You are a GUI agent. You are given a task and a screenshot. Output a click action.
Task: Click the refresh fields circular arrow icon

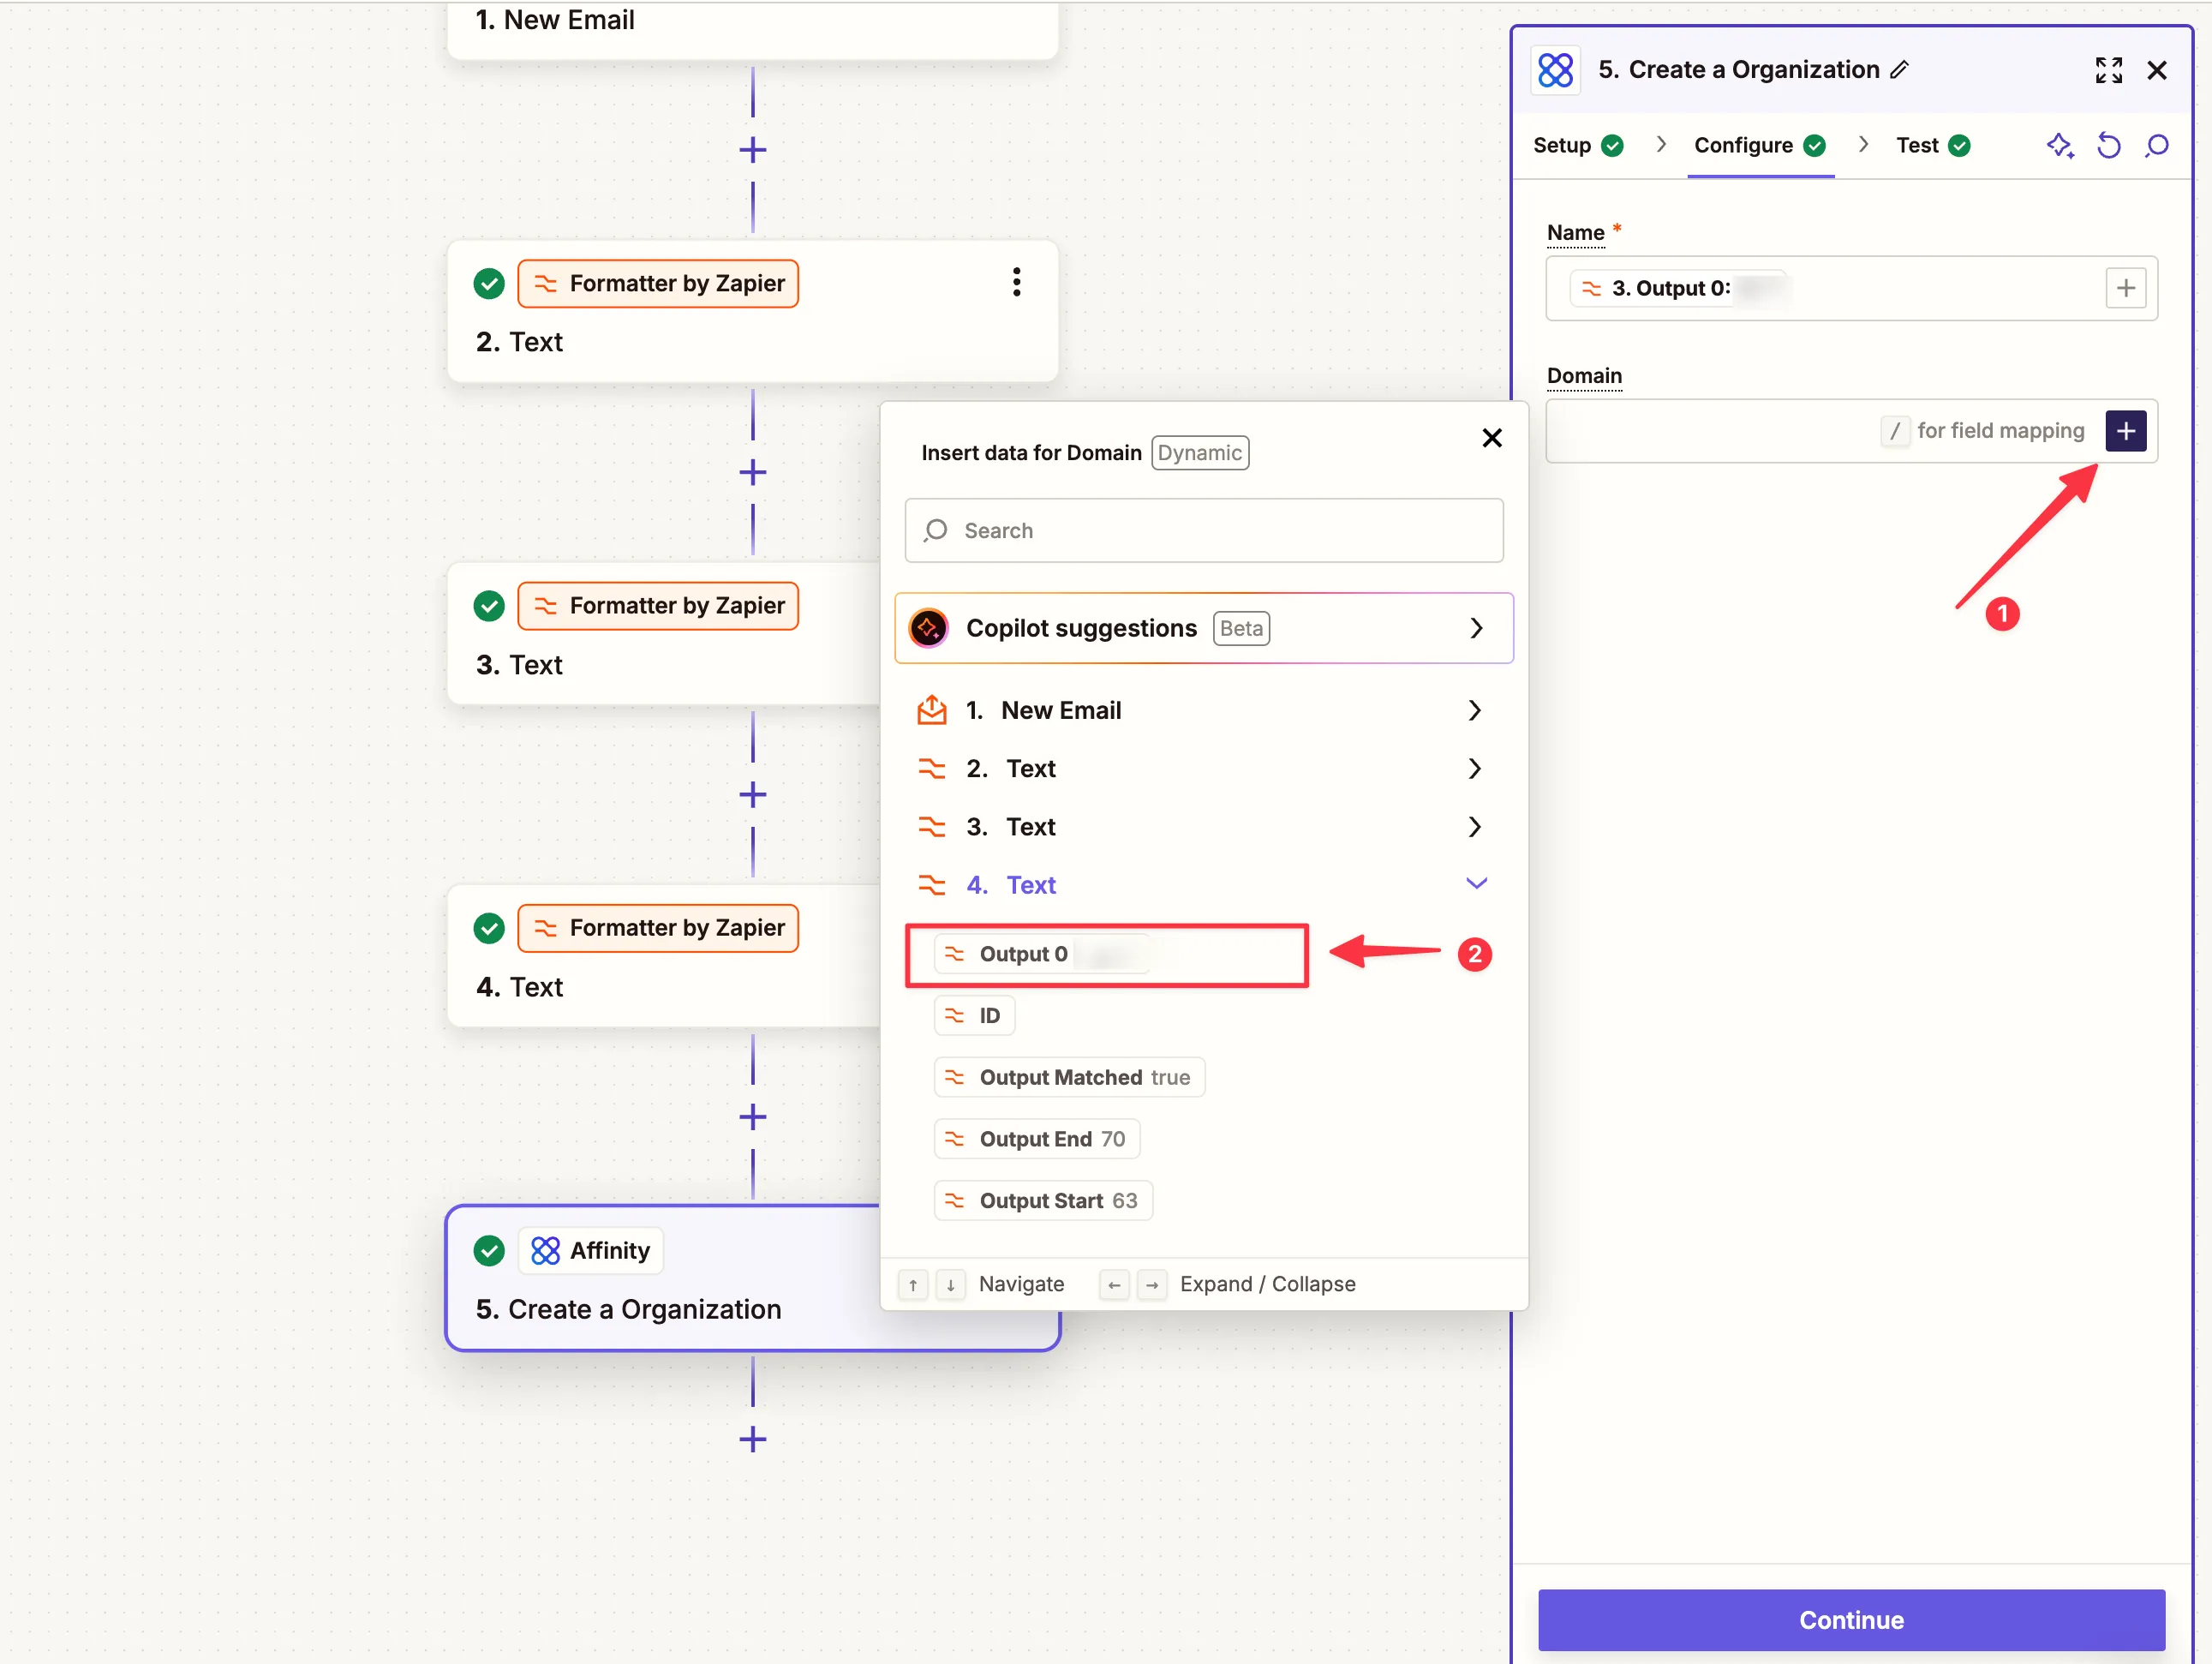pyautogui.click(x=2109, y=146)
